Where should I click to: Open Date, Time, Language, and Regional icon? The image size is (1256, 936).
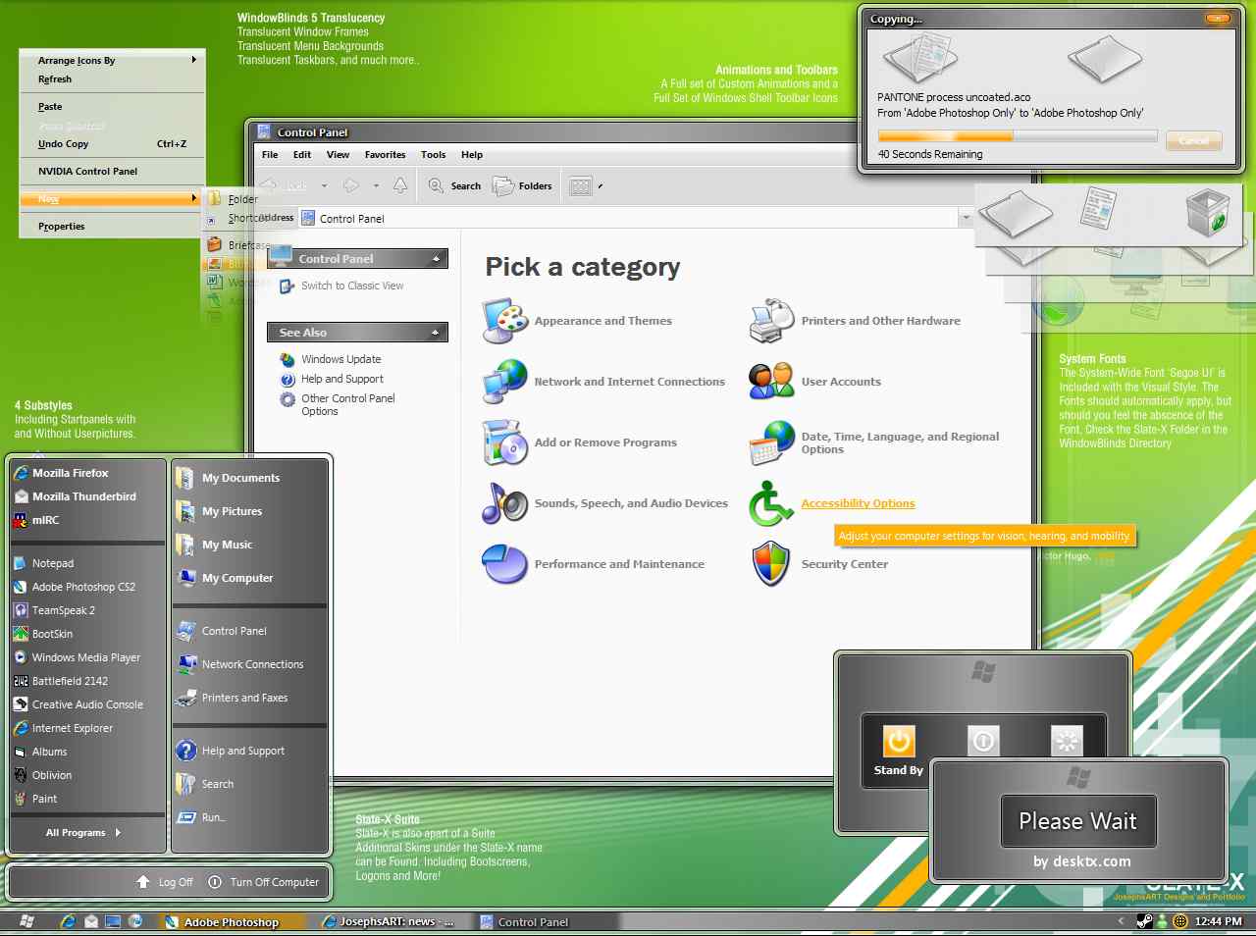click(x=771, y=442)
